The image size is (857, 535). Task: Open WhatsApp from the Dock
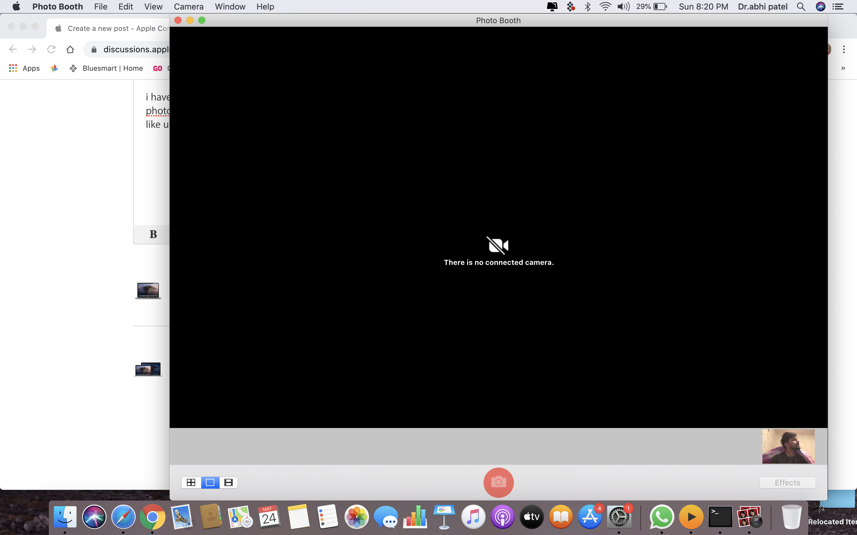point(661,517)
